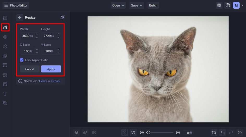This screenshot has width=246, height=137.
Task: Click the fit to screen icon
Action: [x=125, y=133]
